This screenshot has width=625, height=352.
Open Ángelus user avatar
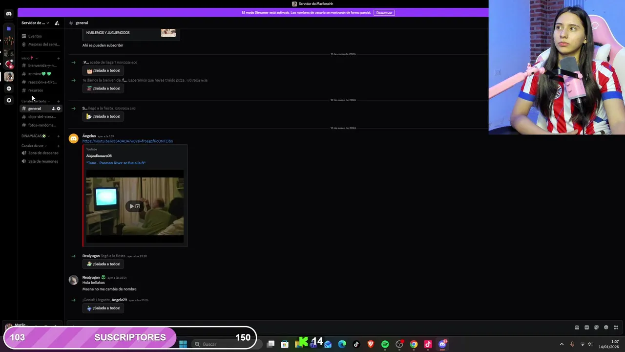point(73,139)
